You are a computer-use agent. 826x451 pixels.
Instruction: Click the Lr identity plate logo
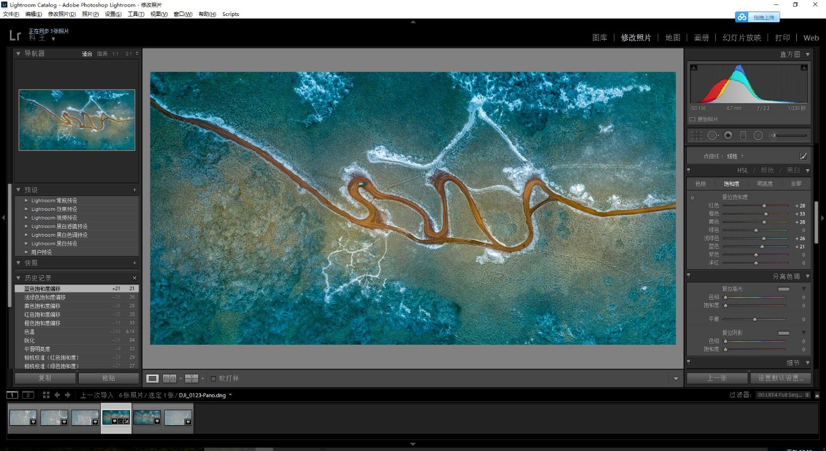15,36
